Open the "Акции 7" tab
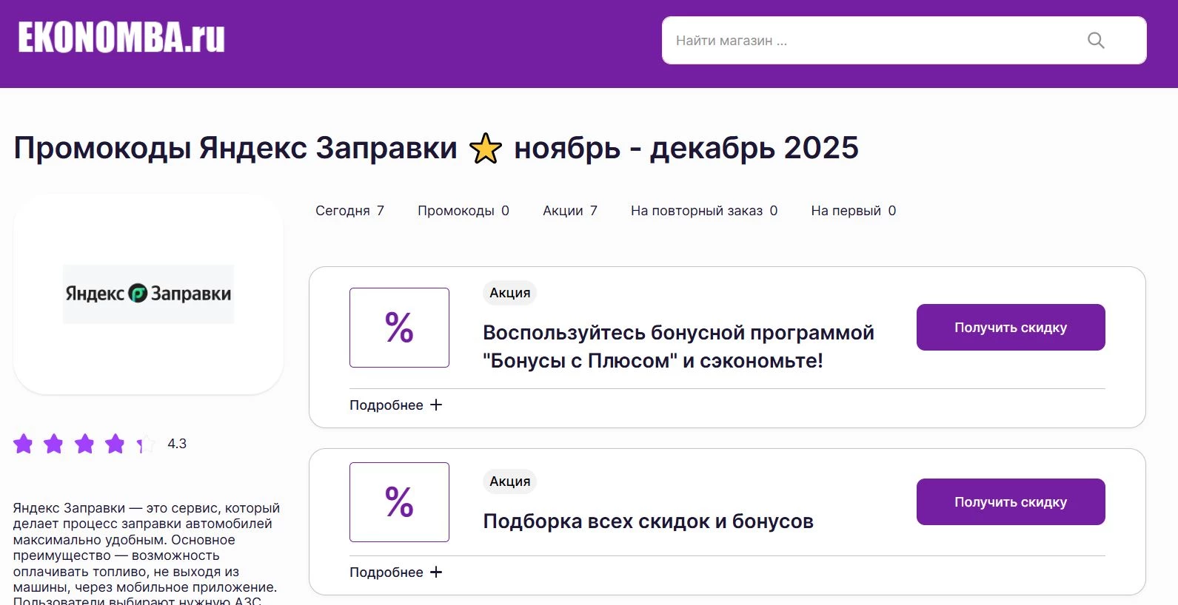This screenshot has height=605, width=1178. [570, 211]
